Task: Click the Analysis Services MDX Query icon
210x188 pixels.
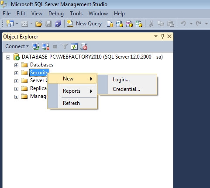Action: pos(120,24)
